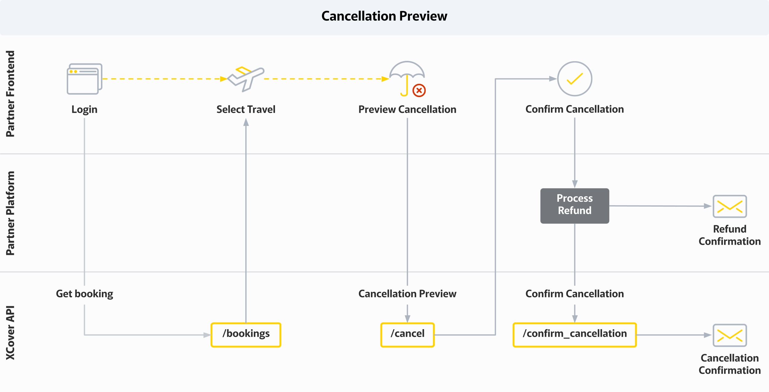Click the Select Travel airplane icon
769x392 pixels.
point(245,79)
